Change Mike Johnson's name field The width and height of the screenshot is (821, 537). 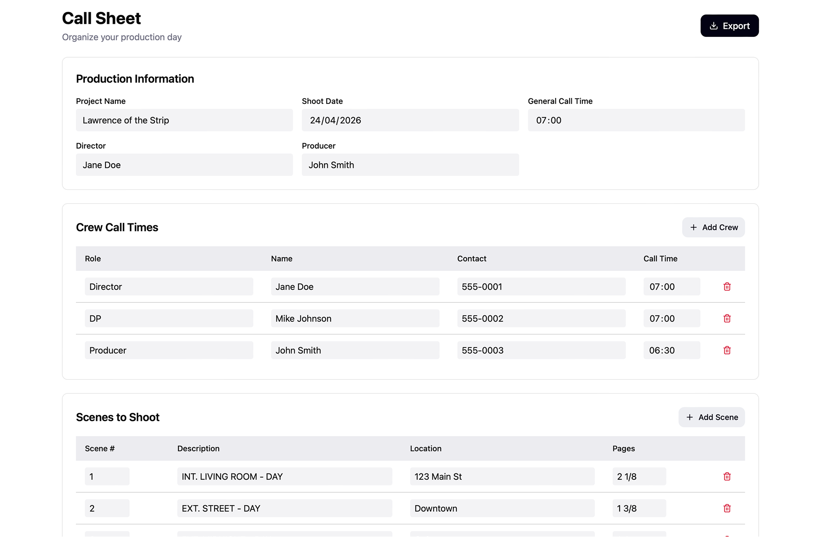[x=355, y=318]
